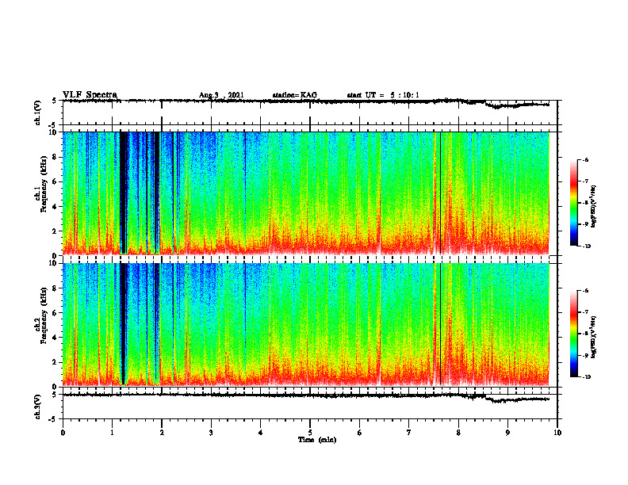Click the "ch.1(V)" waveform axis label

tap(38, 113)
